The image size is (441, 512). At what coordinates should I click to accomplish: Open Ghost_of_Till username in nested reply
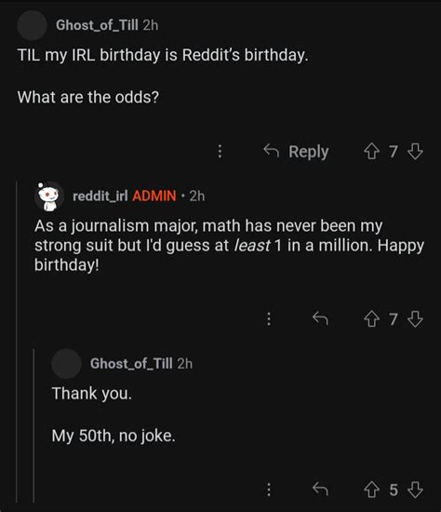(x=131, y=363)
